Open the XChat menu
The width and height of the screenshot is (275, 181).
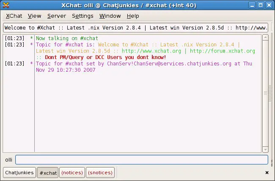(x=14, y=16)
